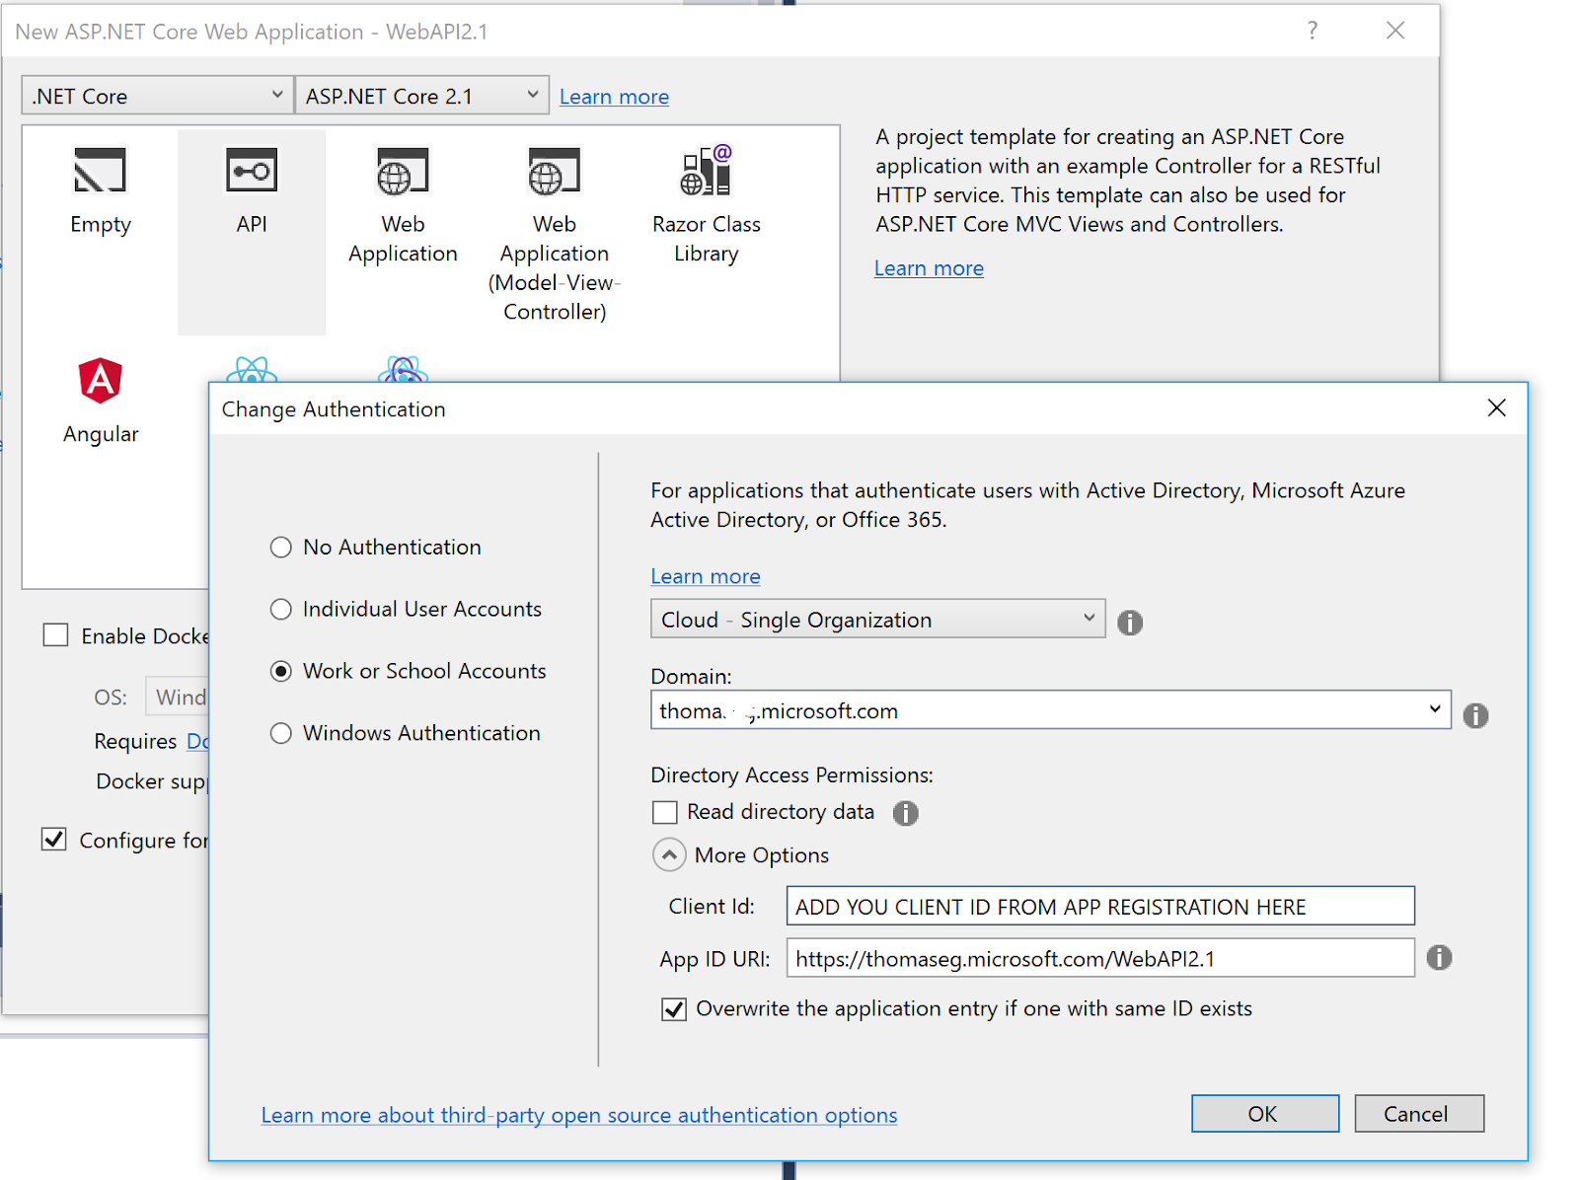This screenshot has width=1579, height=1180.
Task: Click the Client Id input field
Action: [x=1100, y=906]
